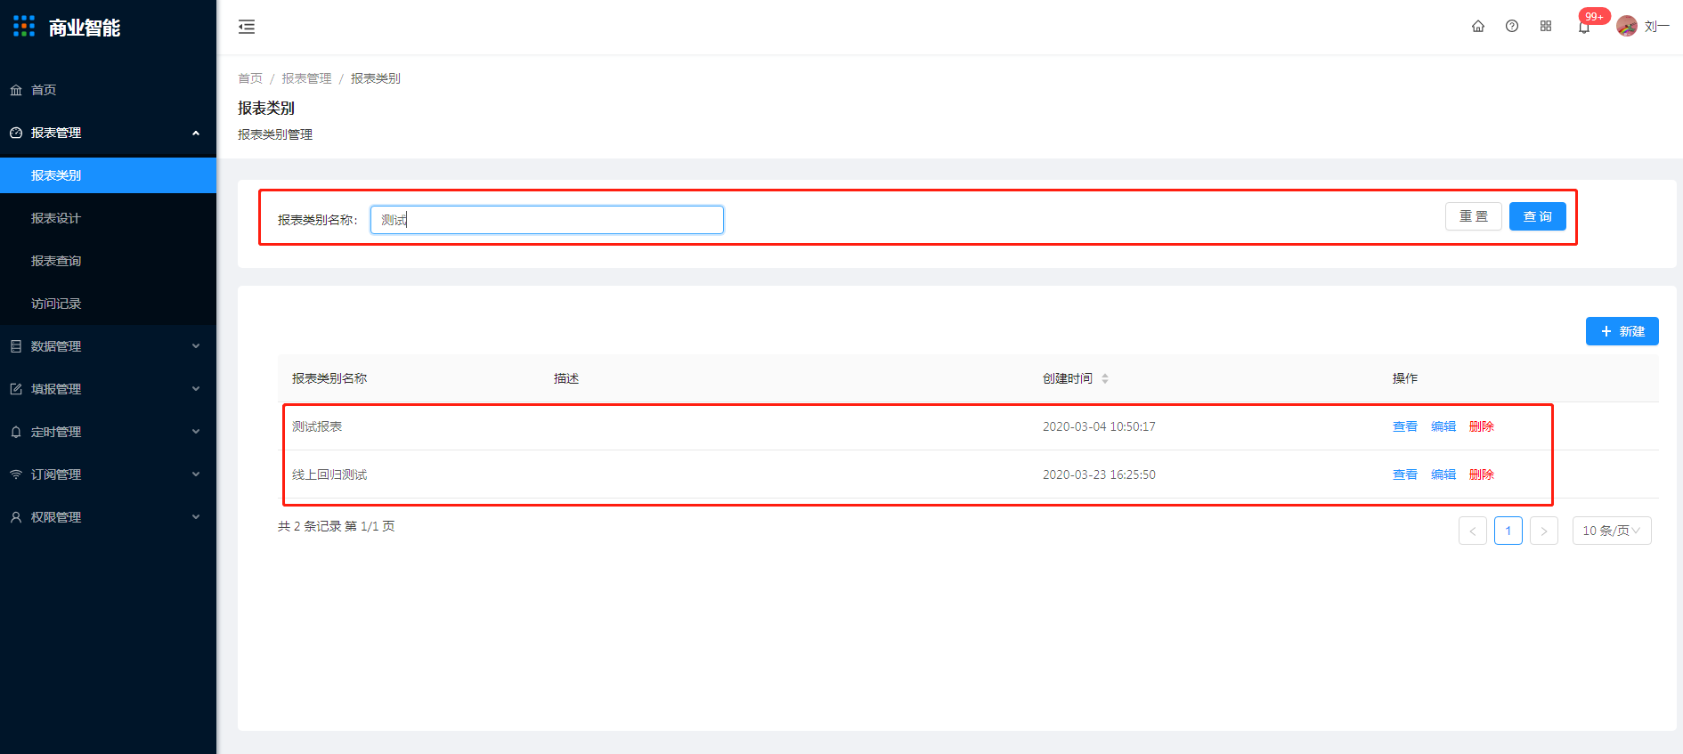Open the 报表设计 submenu item
The image size is (1683, 754).
108,218
